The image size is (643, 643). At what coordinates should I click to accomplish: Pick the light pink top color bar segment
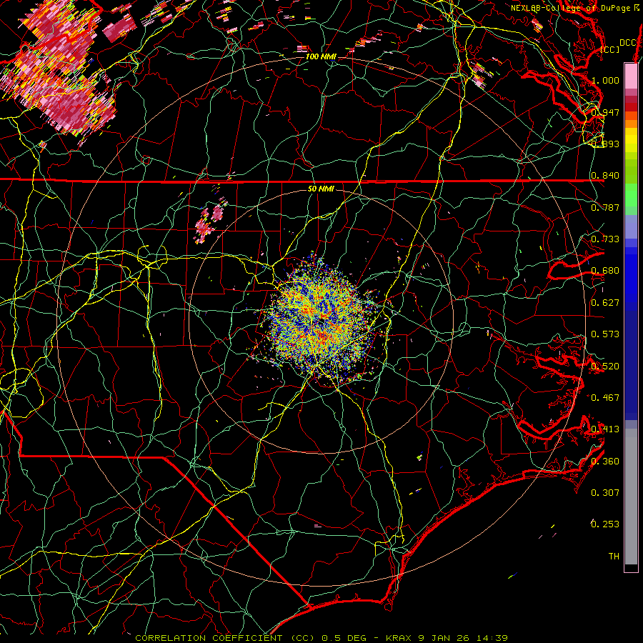[x=631, y=76]
